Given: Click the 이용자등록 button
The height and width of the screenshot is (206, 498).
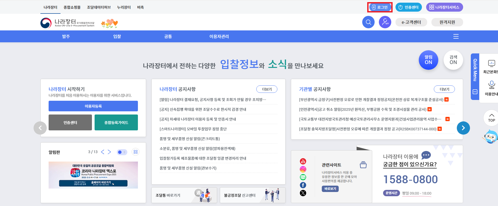Looking at the screenshot, I should [x=93, y=106].
